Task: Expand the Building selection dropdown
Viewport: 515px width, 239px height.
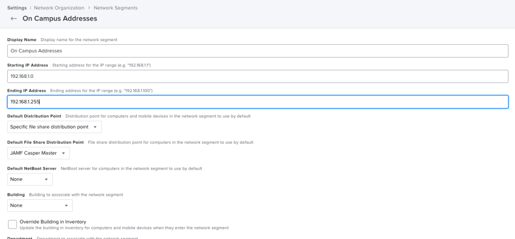Action: point(40,205)
